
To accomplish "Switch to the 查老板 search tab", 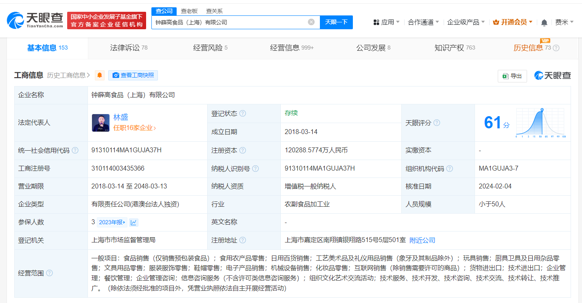I will (189, 11).
